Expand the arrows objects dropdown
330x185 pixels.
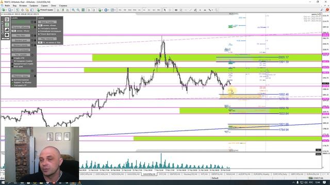[x=212, y=10]
